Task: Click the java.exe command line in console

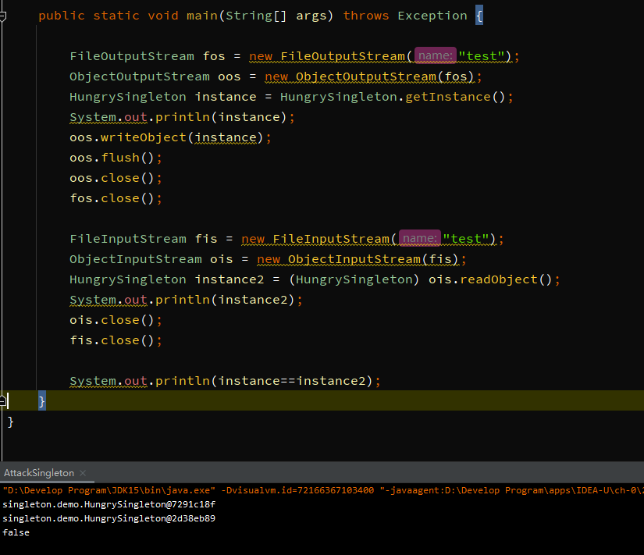Action: point(323,490)
